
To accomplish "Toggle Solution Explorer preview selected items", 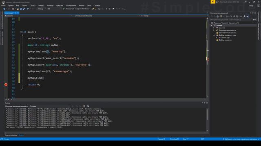I will (248, 16).
